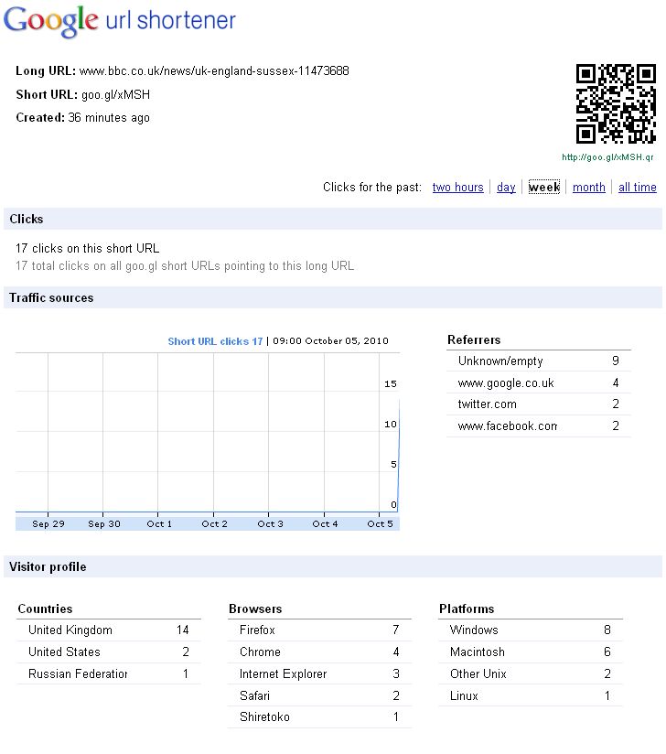Click the Windows platform row
The image size is (666, 754).
point(531,630)
